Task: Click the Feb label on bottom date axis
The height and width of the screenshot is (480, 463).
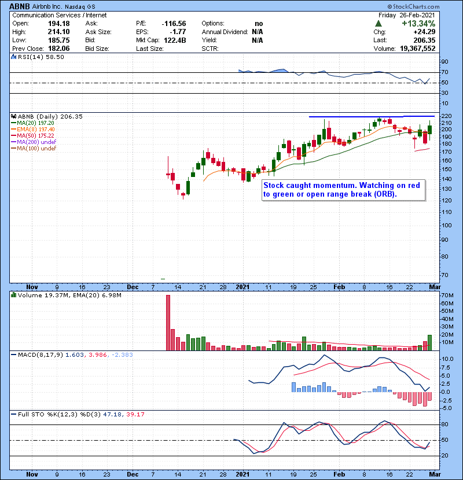Action: [x=339, y=474]
